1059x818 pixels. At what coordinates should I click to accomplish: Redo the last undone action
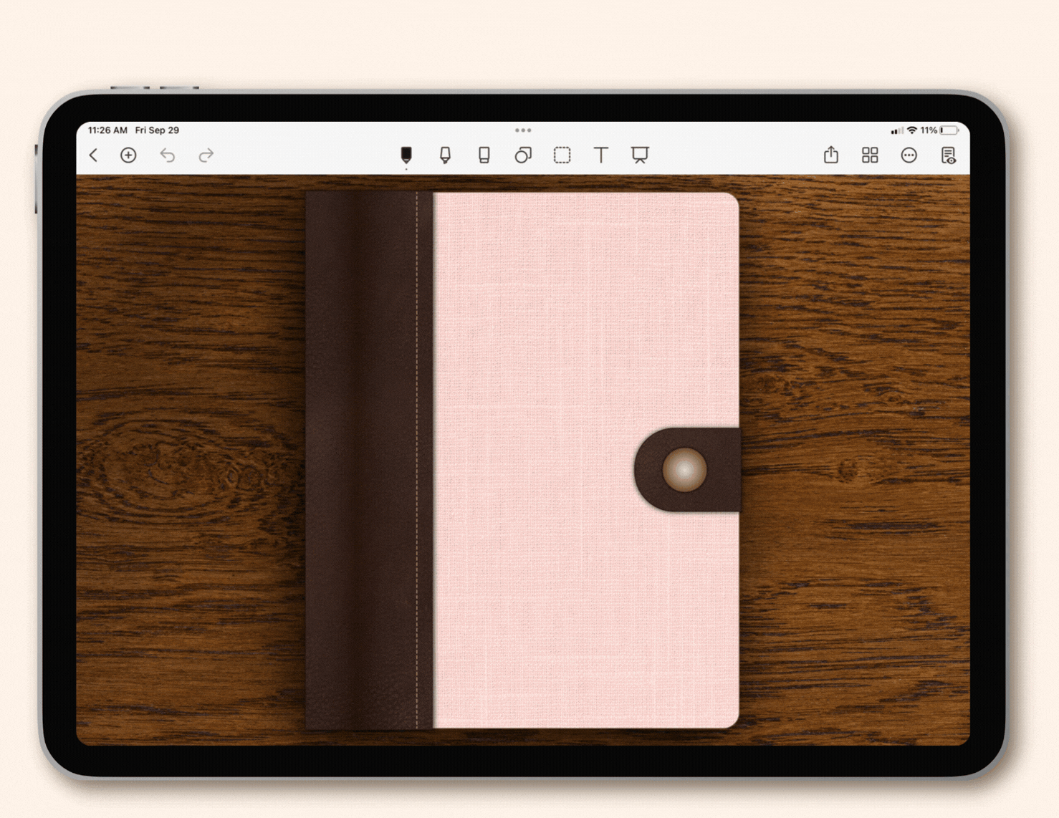coord(206,155)
